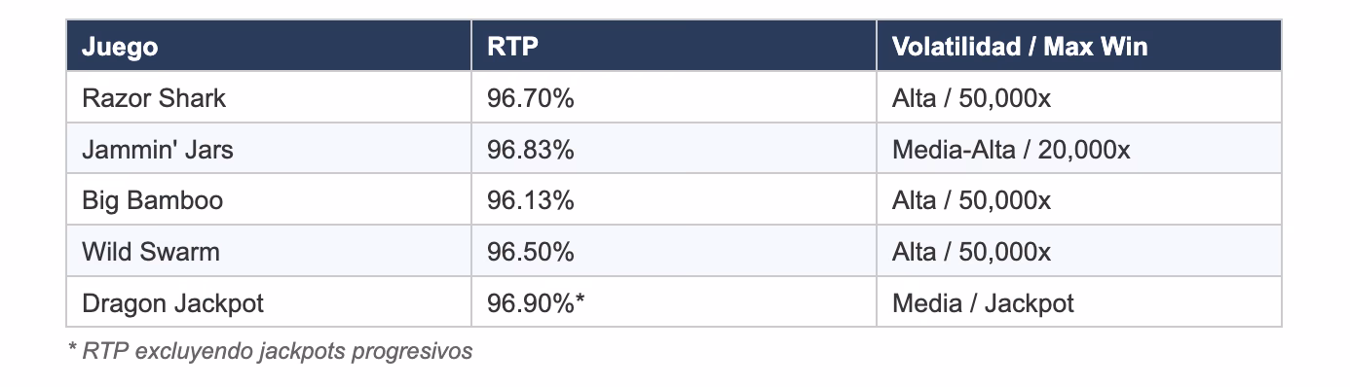
Task: Select the Jammin' Jars game cell
Action: coord(269,149)
